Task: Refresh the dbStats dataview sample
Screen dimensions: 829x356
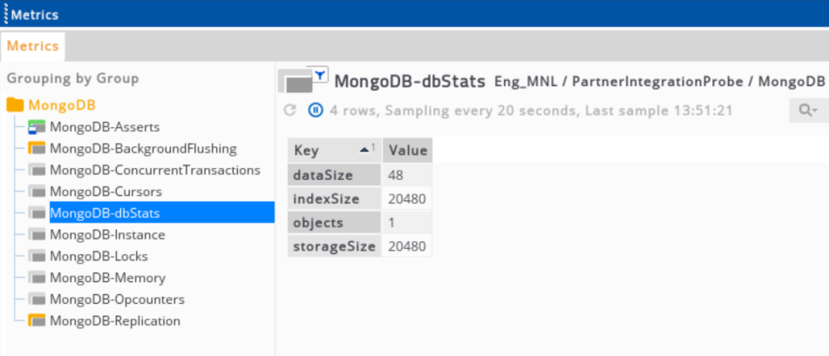Action: coord(289,111)
